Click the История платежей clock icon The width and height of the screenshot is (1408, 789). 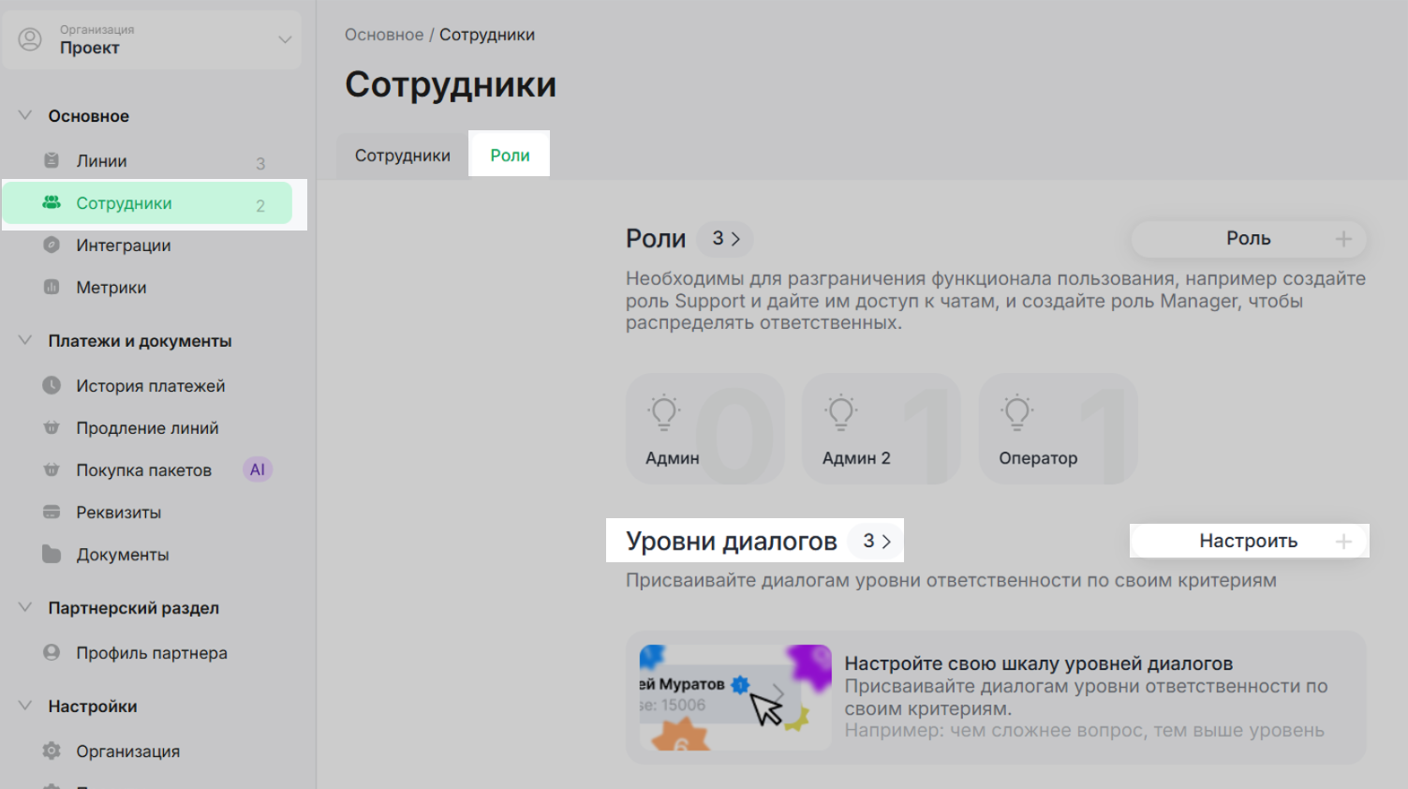52,385
